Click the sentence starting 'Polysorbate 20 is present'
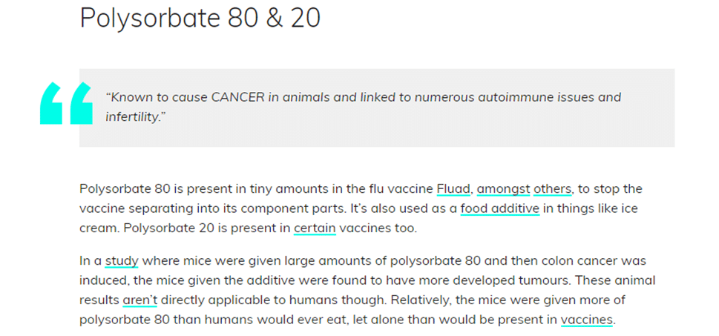 [248, 228]
